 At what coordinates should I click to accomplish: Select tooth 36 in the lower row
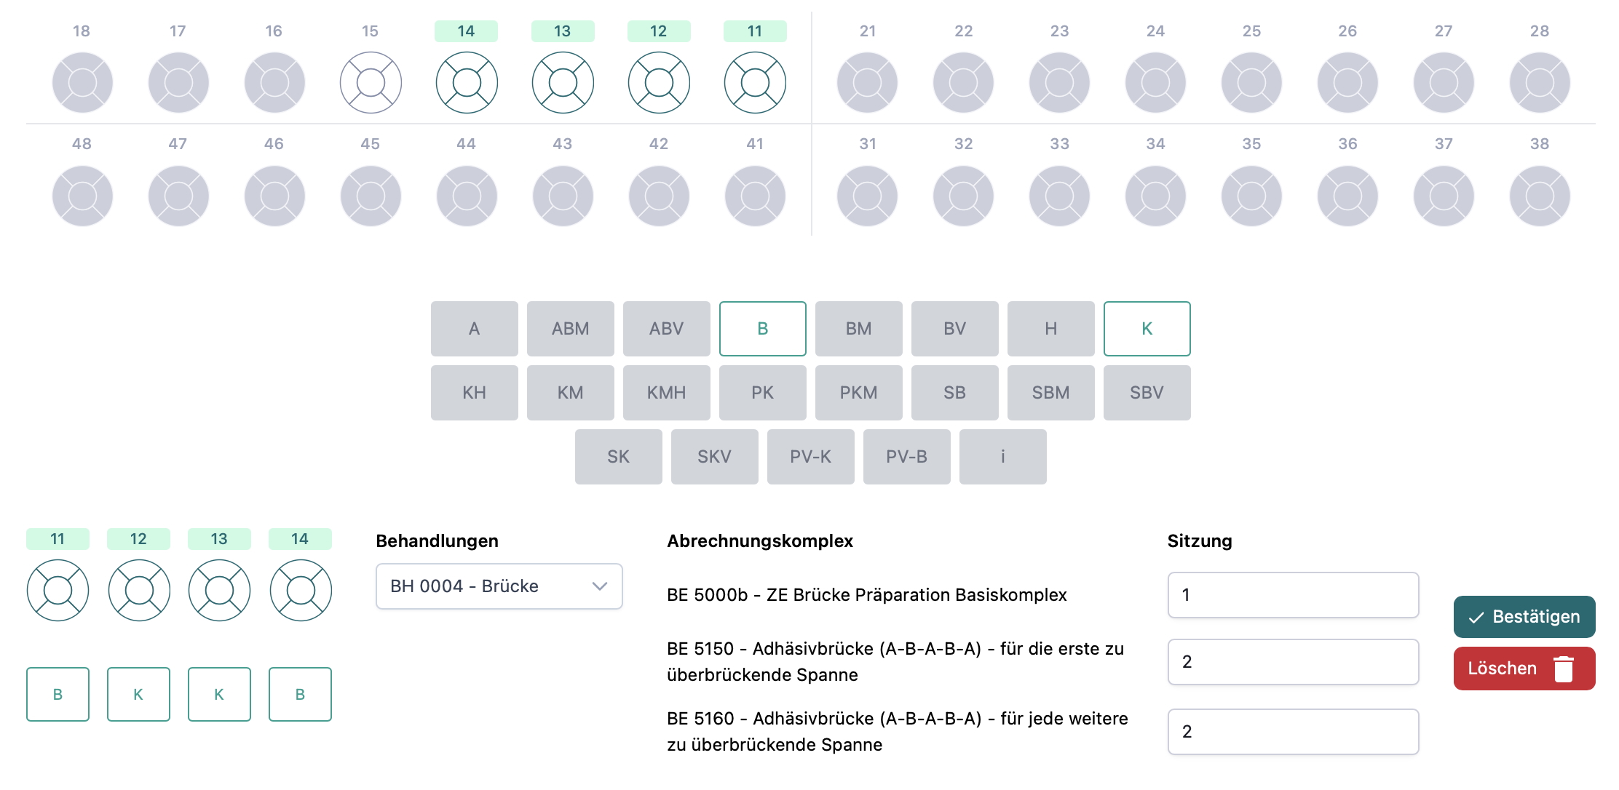1347,196
